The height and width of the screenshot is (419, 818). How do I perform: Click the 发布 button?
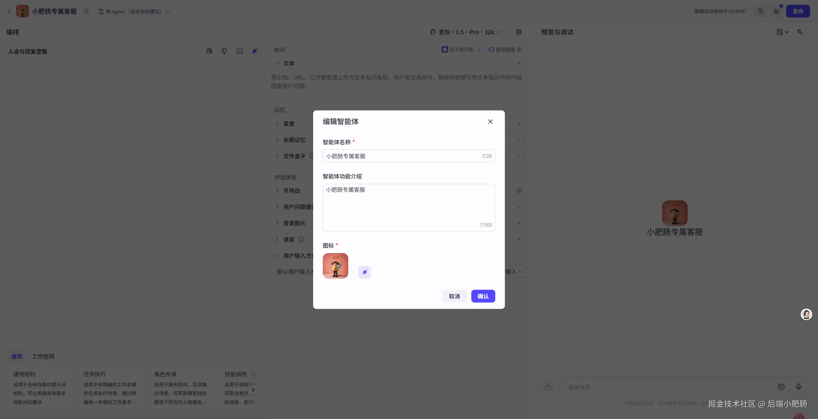(798, 11)
